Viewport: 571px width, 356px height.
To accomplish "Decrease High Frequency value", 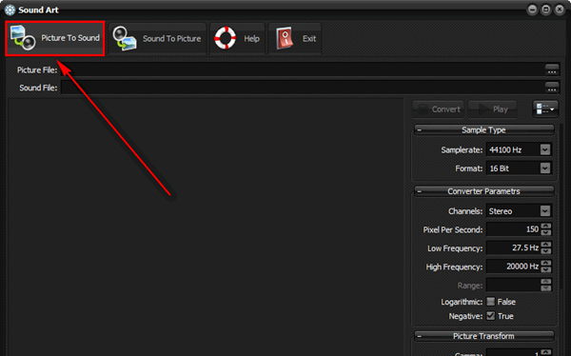I will [x=546, y=269].
